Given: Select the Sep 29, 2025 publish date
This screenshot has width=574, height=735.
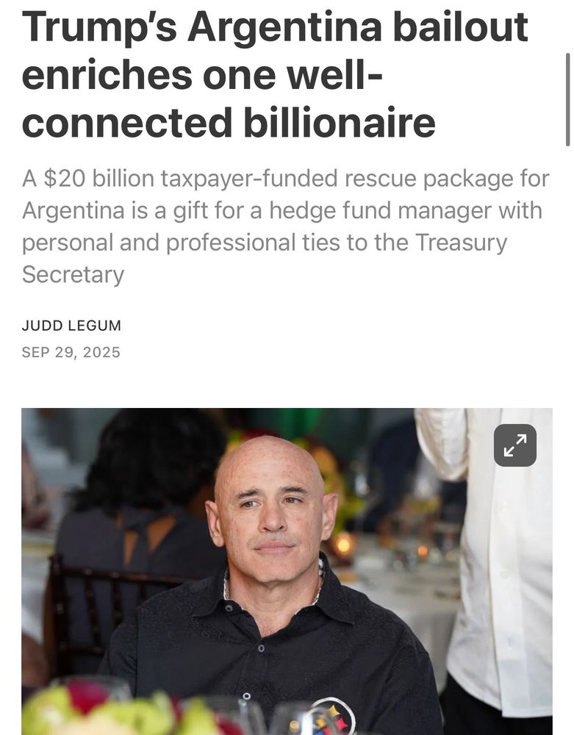Looking at the screenshot, I should coord(71,352).
